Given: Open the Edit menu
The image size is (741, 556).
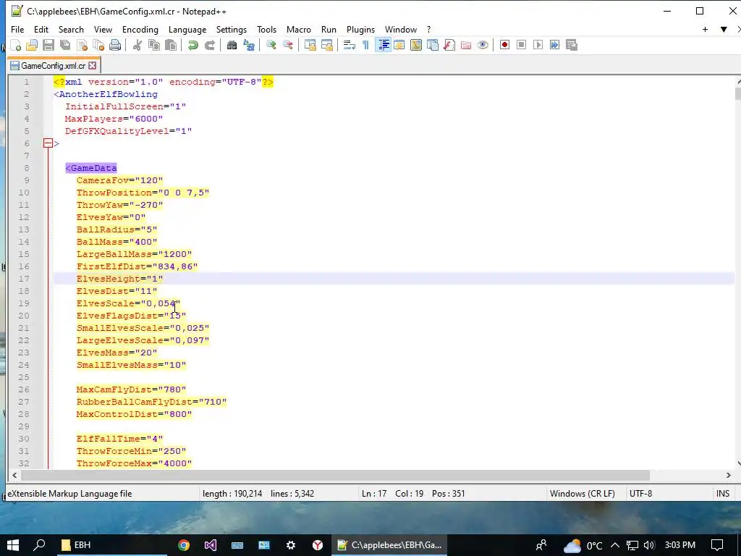Looking at the screenshot, I should (41, 29).
